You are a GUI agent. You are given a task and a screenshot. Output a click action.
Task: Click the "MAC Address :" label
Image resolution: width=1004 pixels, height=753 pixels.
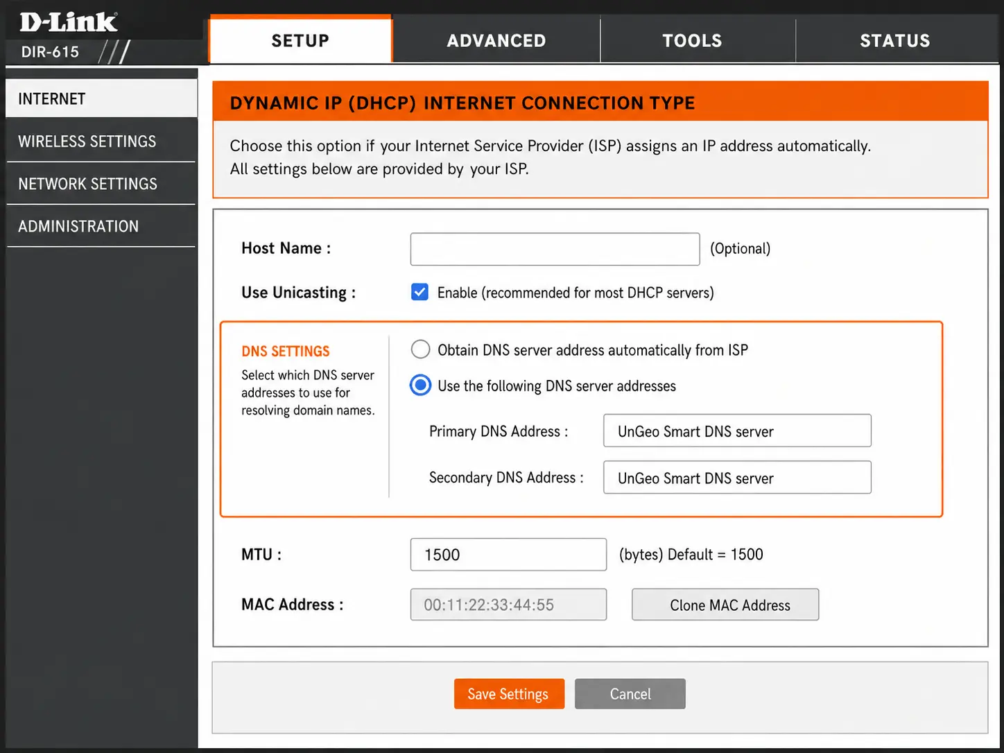pos(292,604)
